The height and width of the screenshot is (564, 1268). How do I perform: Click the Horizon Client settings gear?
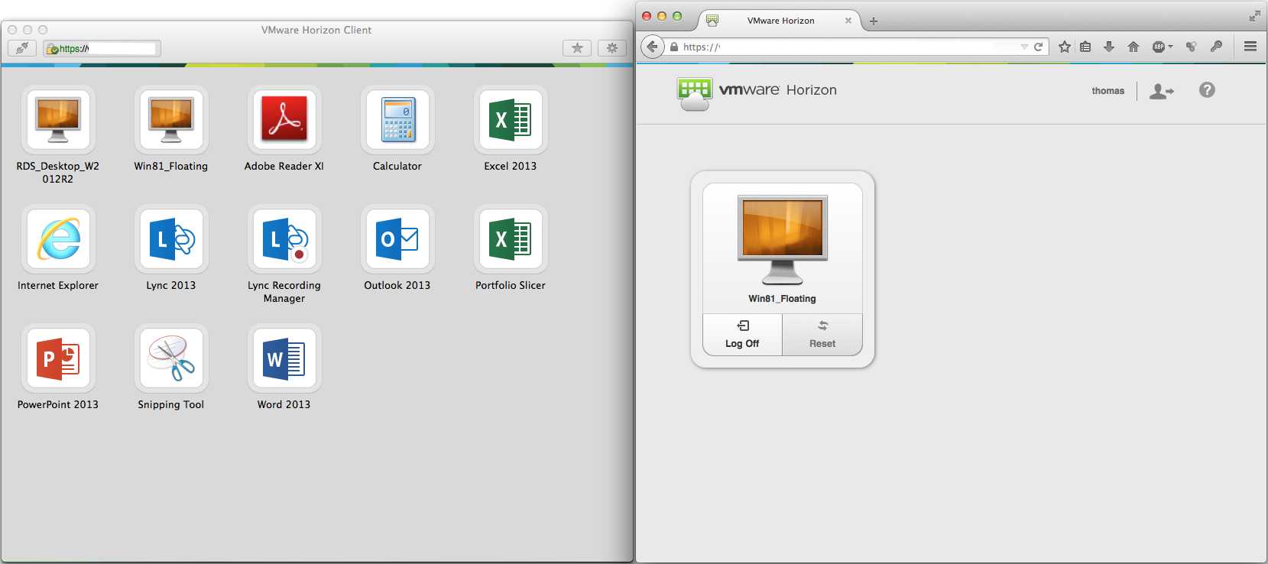click(611, 48)
